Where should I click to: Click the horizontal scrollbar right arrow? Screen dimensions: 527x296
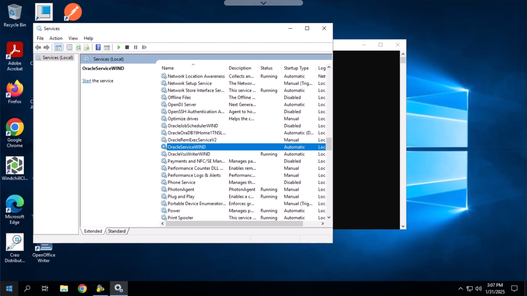(323, 224)
